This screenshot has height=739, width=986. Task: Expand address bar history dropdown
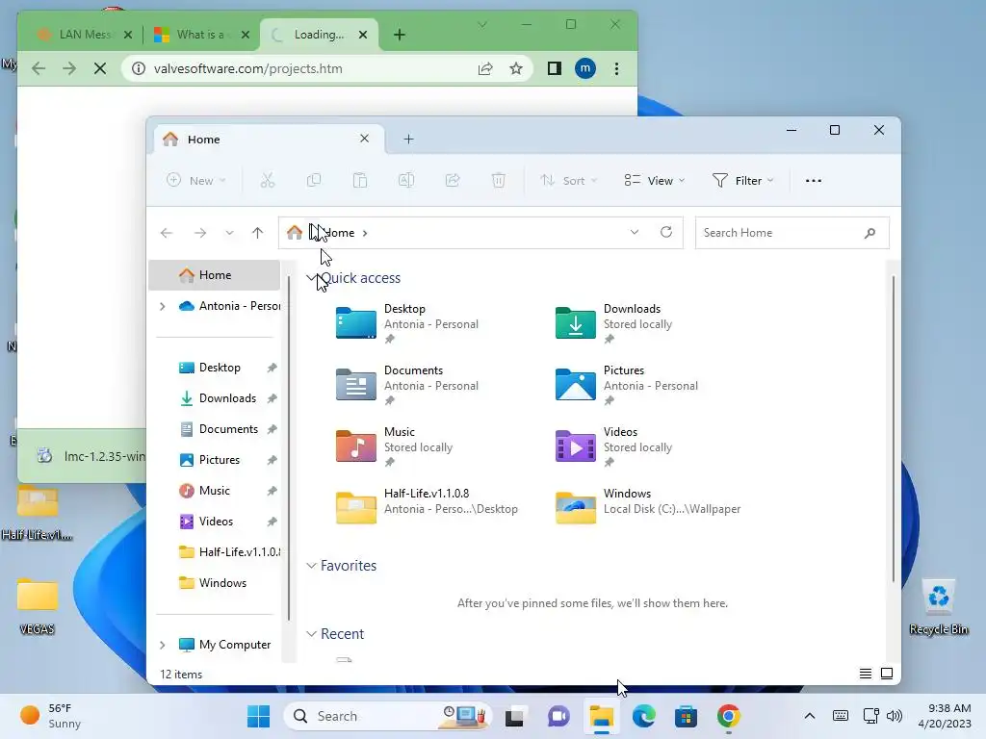(635, 232)
